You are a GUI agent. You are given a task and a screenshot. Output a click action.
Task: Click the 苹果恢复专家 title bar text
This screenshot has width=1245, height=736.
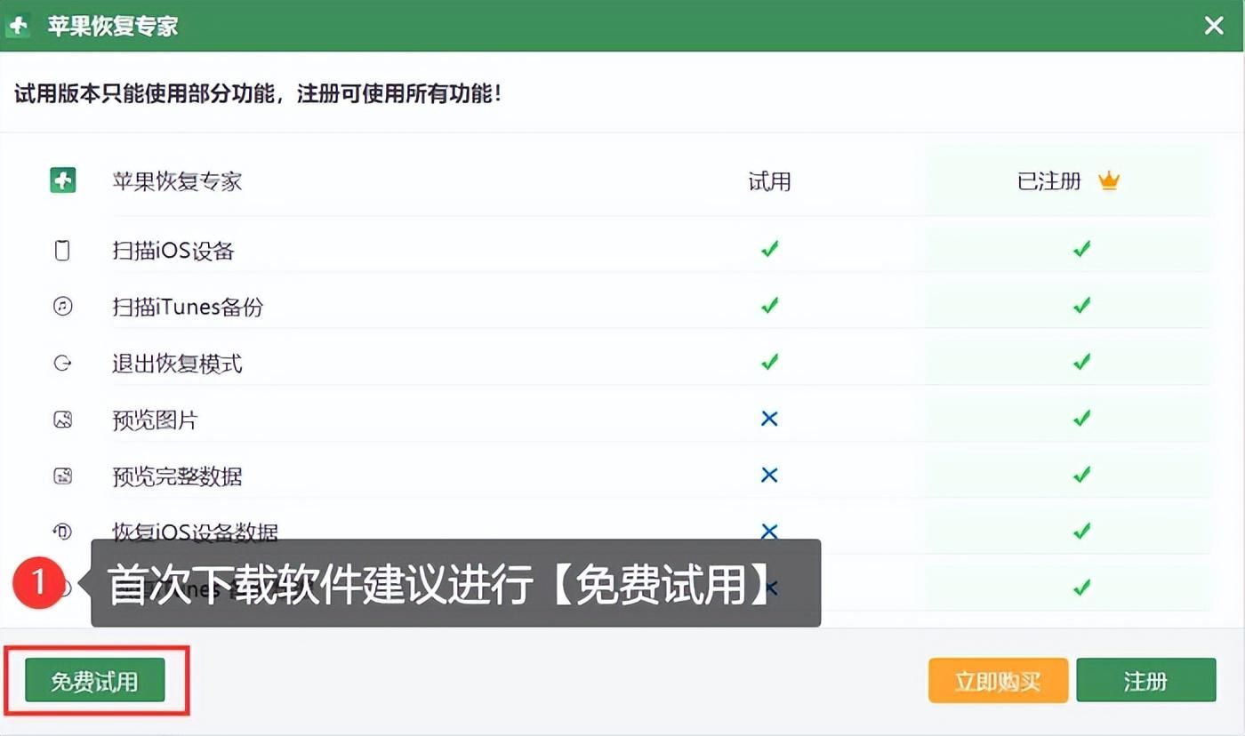tap(113, 26)
